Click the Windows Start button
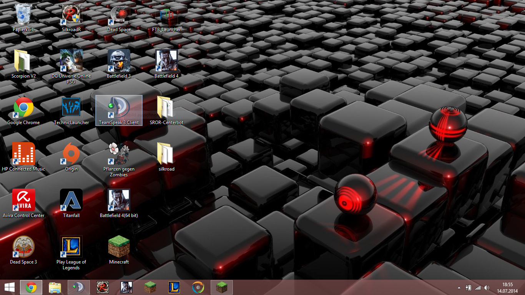 (9, 287)
